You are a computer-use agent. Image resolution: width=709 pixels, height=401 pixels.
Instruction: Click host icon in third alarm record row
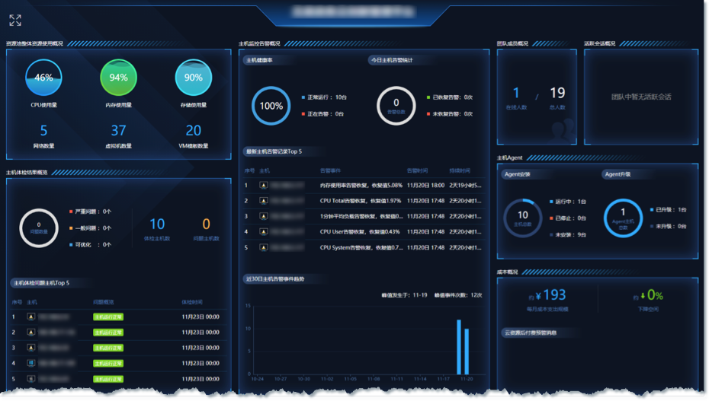pos(264,217)
